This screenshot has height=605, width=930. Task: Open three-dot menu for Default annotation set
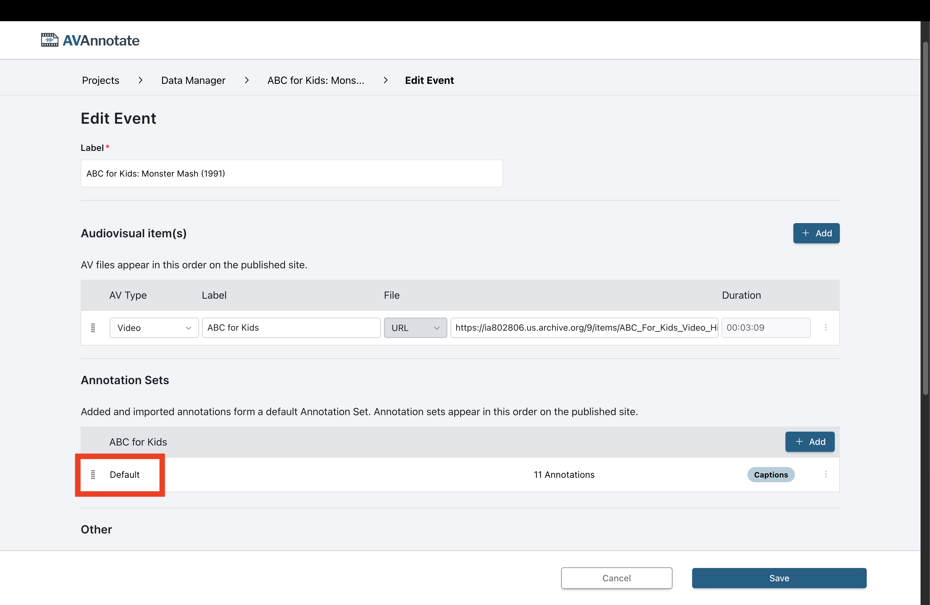point(825,474)
